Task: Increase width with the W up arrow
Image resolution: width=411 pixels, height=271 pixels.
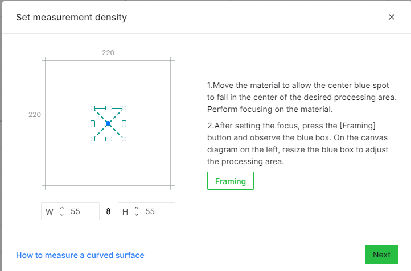Action: click(x=62, y=208)
